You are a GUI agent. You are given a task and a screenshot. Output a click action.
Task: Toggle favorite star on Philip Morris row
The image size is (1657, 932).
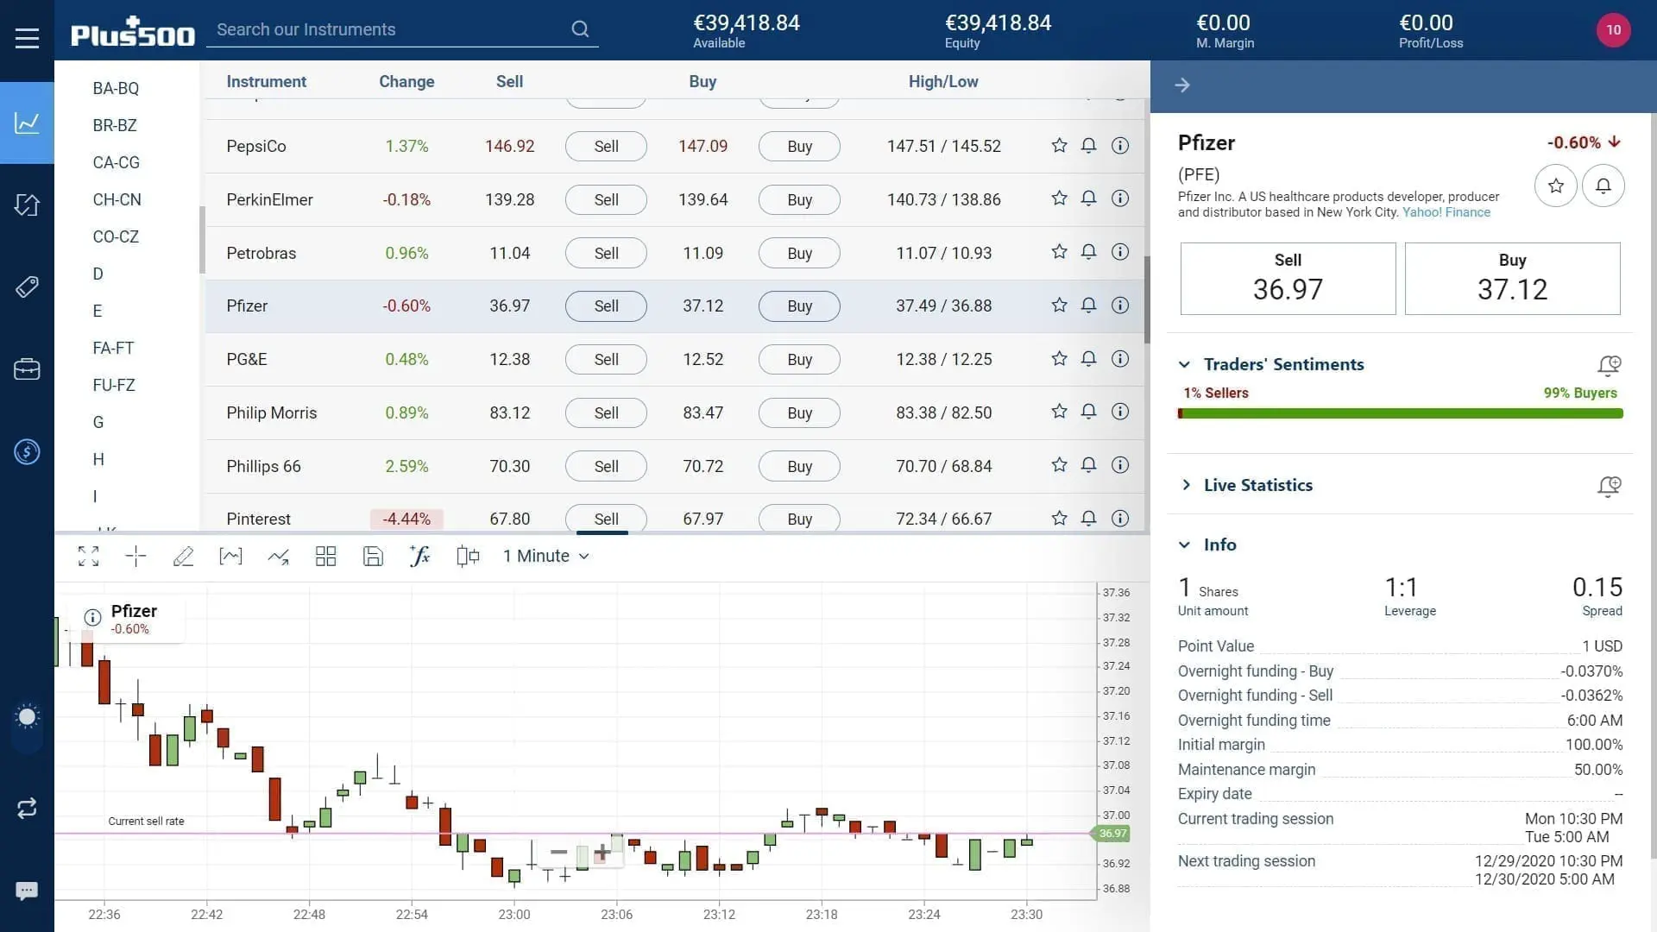[x=1059, y=412]
